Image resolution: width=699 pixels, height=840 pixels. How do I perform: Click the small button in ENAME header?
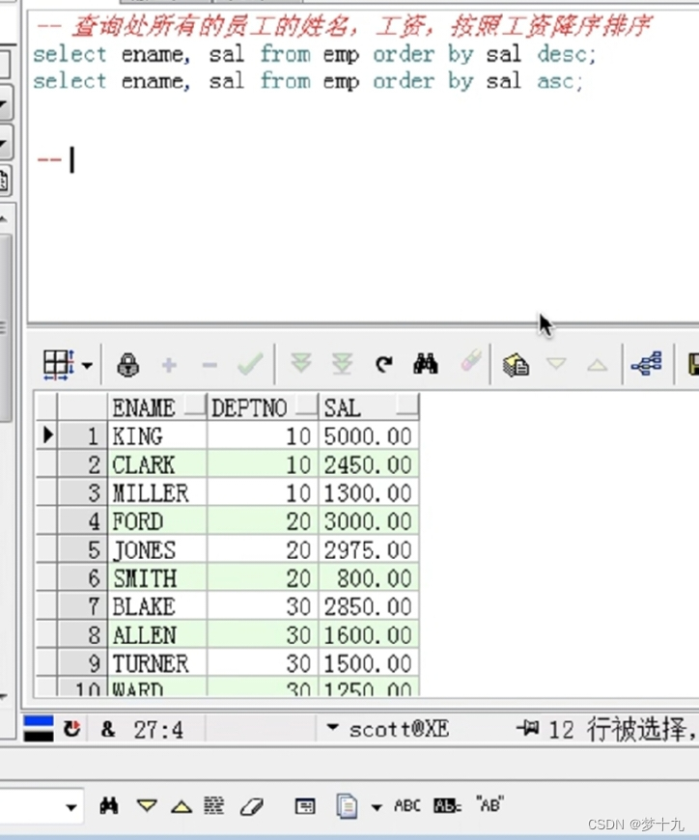(194, 405)
